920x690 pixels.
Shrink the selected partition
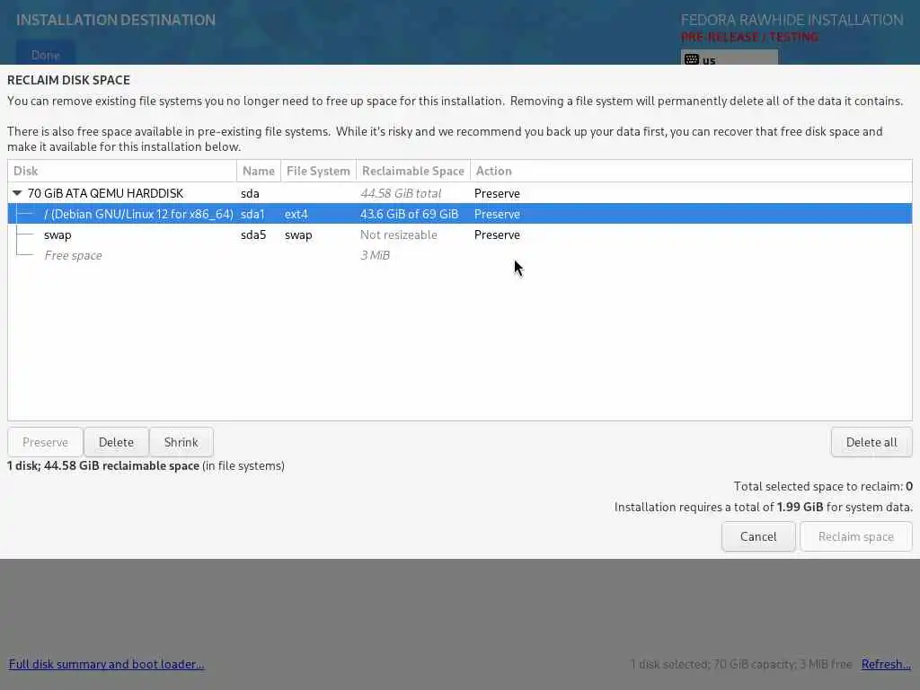(x=181, y=442)
